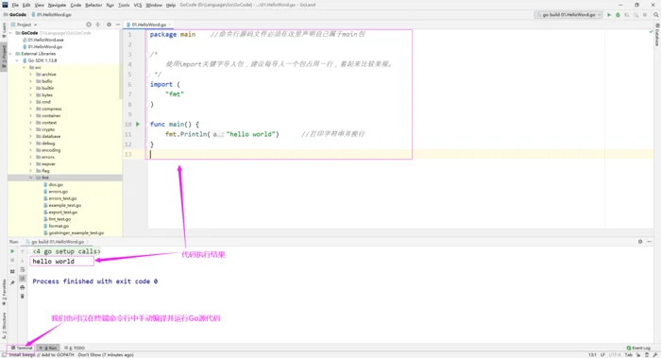This screenshot has width=661, height=358.
Task: Open the Structure side tool window
Action: [4, 325]
